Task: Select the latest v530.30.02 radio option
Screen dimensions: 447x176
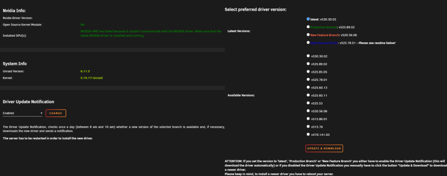Action: click(308, 19)
